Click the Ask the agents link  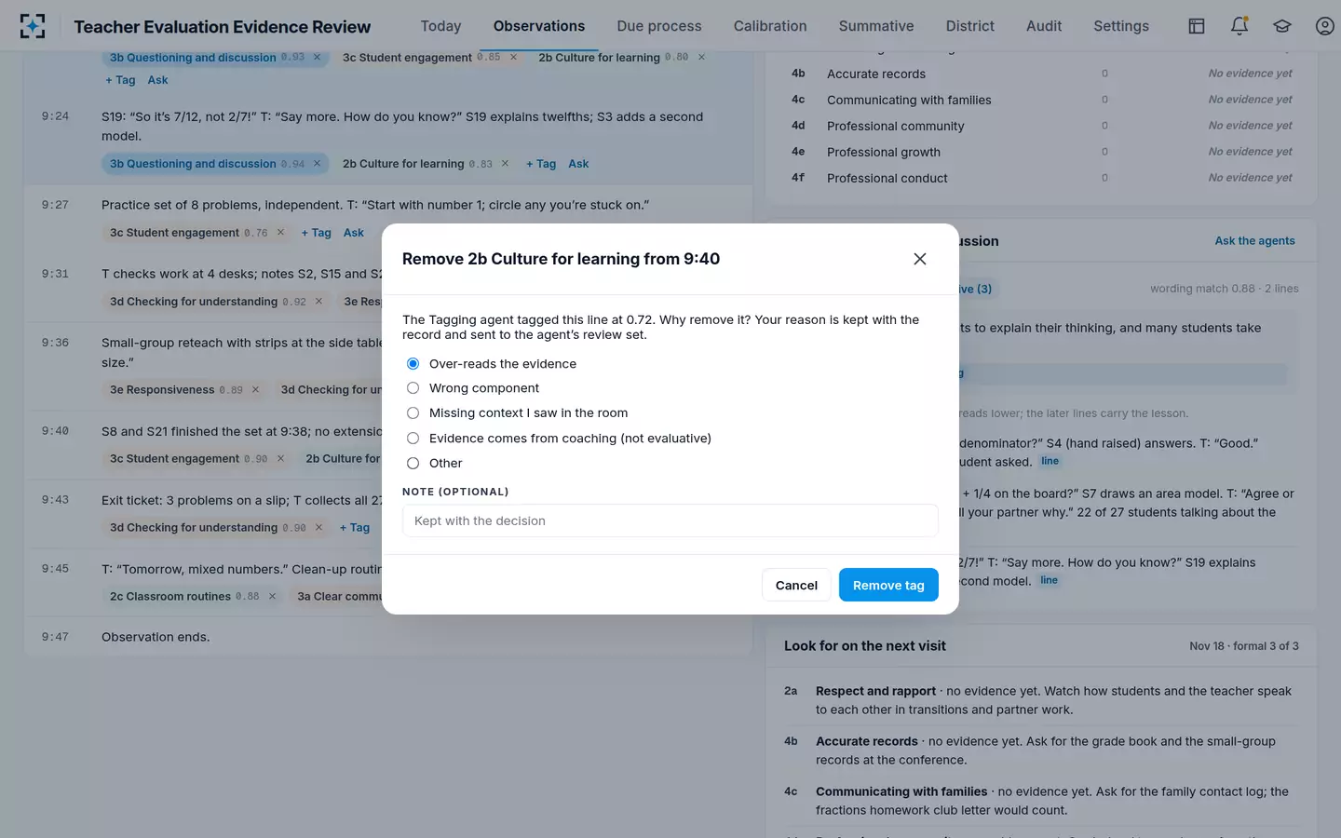click(x=1254, y=241)
